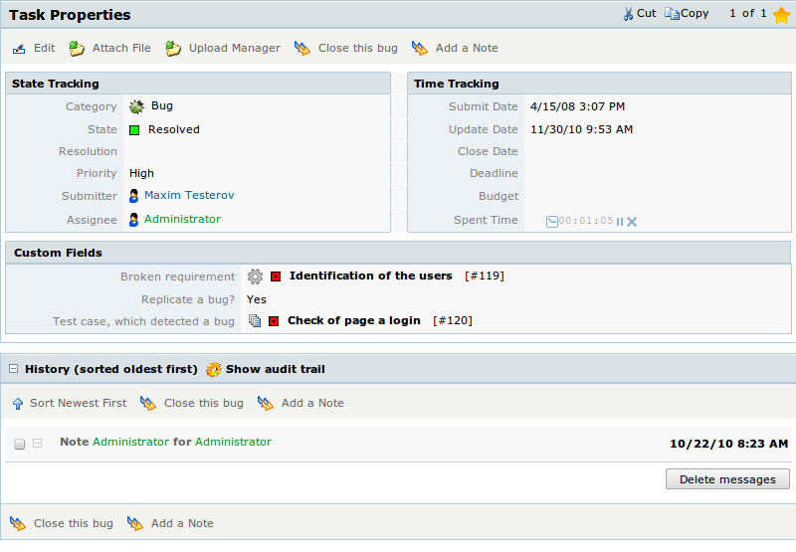Open Administrator assignee link

(182, 219)
